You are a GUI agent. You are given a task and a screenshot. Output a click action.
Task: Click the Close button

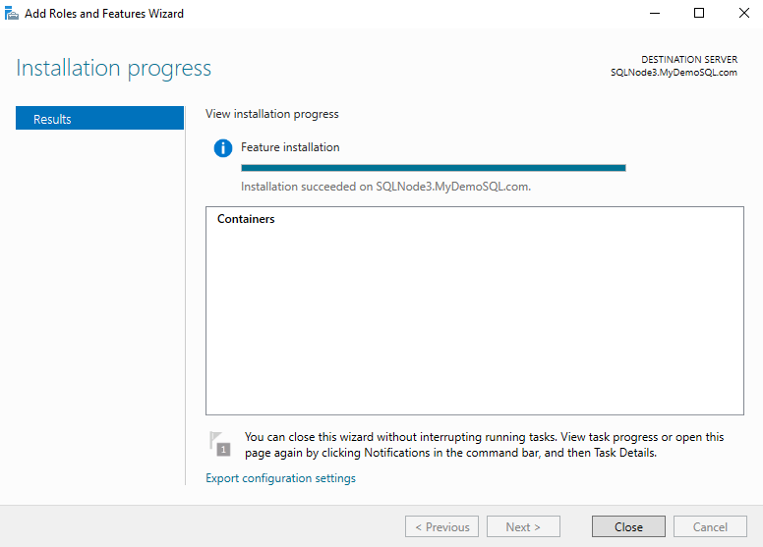(x=628, y=526)
